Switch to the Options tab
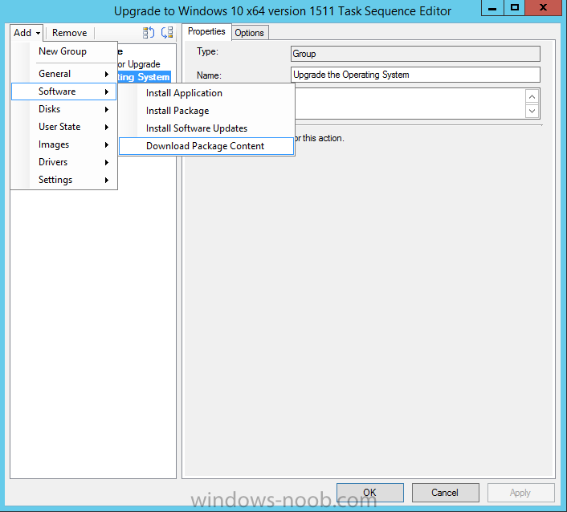 click(250, 33)
